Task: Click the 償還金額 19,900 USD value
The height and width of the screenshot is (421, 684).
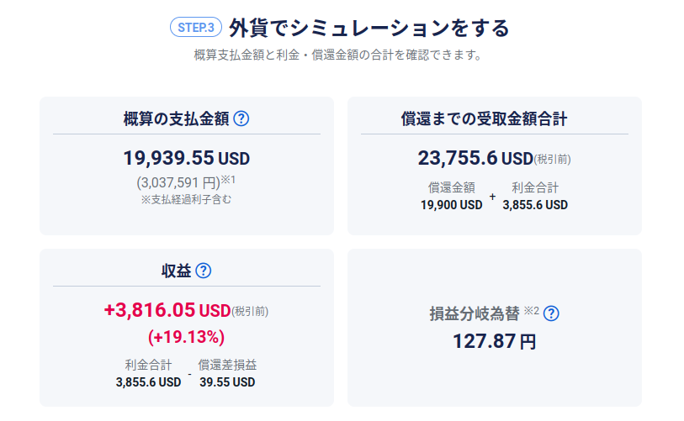Action: tap(452, 204)
